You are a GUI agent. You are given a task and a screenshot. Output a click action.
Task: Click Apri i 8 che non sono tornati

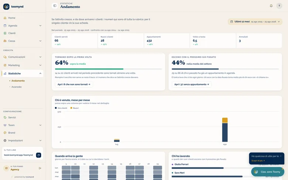pyautogui.click(x=74, y=84)
